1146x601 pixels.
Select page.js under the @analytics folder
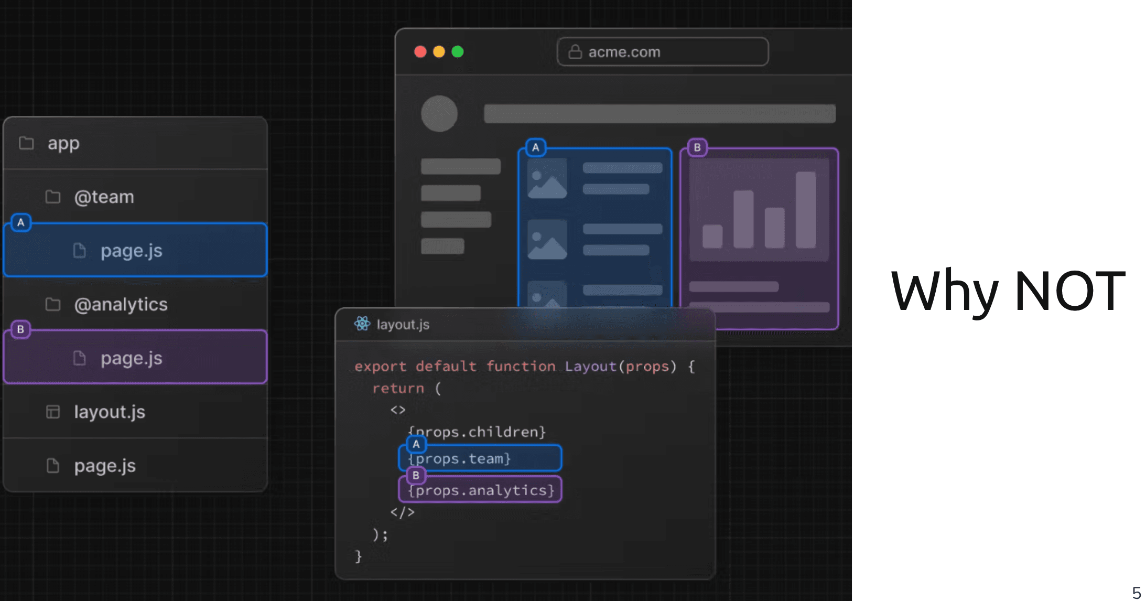(x=135, y=358)
